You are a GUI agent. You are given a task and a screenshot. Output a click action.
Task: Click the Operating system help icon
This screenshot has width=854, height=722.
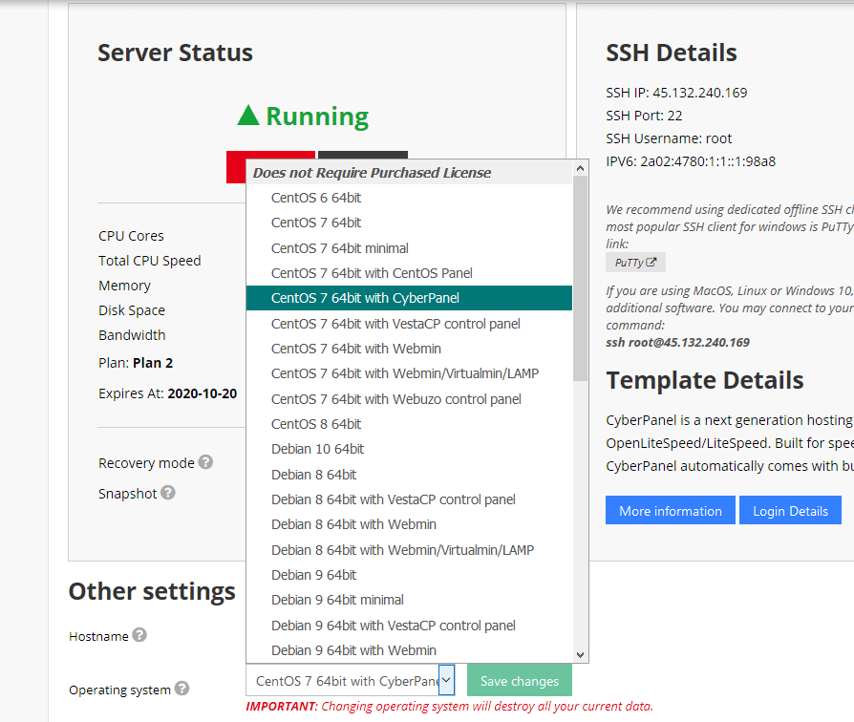coord(181,689)
